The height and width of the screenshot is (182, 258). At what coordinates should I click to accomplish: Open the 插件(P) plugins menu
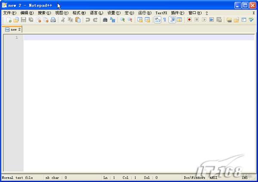pyautogui.click(x=178, y=13)
